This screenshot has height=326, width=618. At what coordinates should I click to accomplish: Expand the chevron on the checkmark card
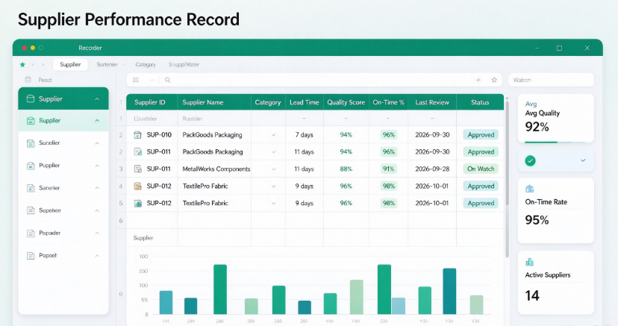click(x=583, y=160)
